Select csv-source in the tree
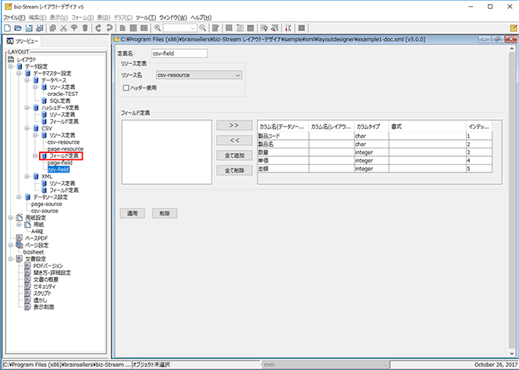The height and width of the screenshot is (370, 519). coord(44,211)
